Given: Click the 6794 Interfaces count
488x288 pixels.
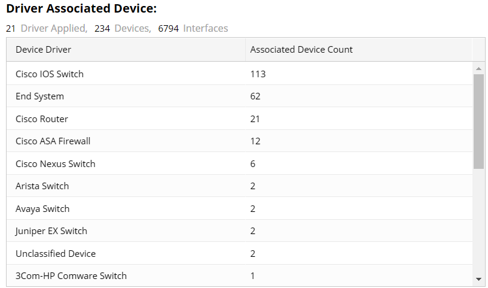Looking at the screenshot, I should click(168, 28).
